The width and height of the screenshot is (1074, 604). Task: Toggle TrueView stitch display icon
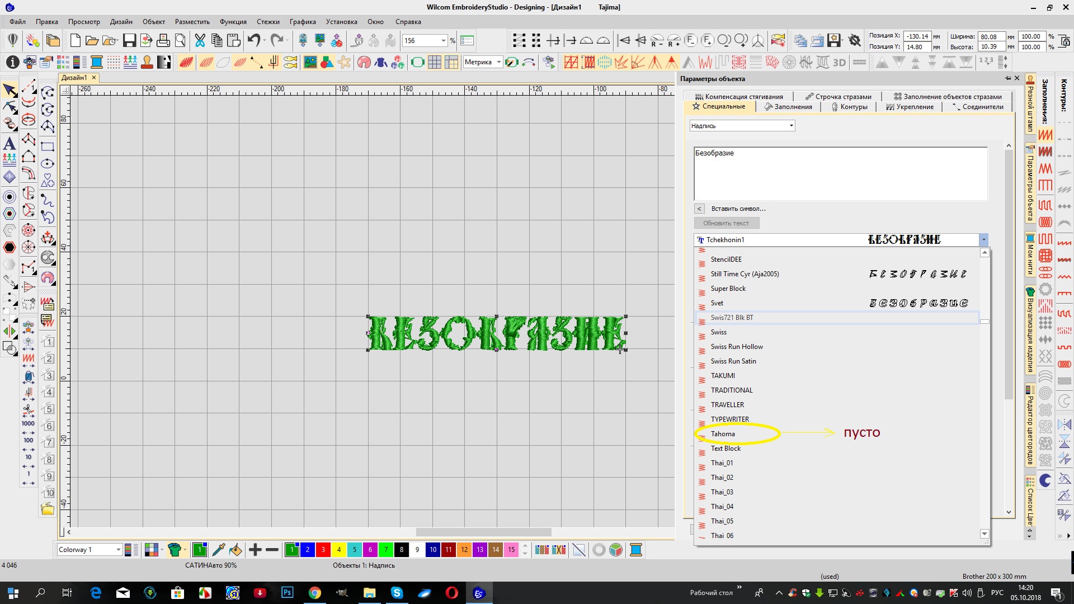[x=186, y=62]
